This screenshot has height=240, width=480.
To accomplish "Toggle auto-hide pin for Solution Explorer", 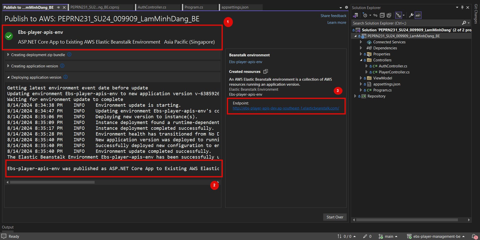I will click(x=462, y=8).
